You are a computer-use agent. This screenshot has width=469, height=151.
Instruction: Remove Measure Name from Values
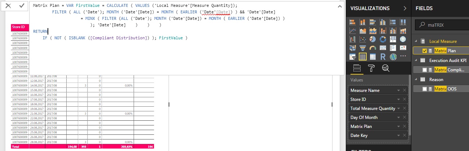tap(405, 90)
